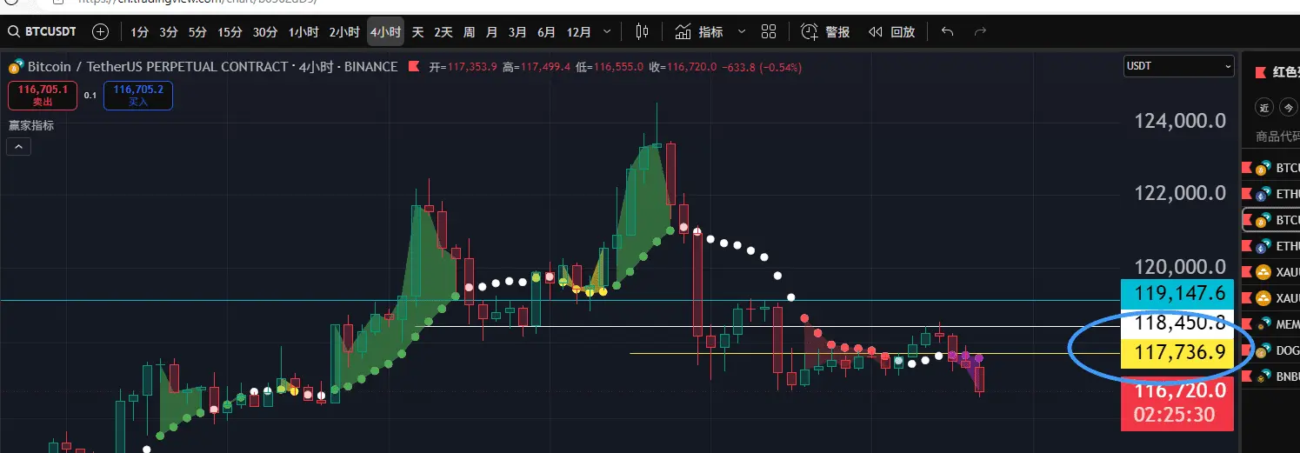
Task: Open the indicator templates grid icon
Action: (769, 32)
